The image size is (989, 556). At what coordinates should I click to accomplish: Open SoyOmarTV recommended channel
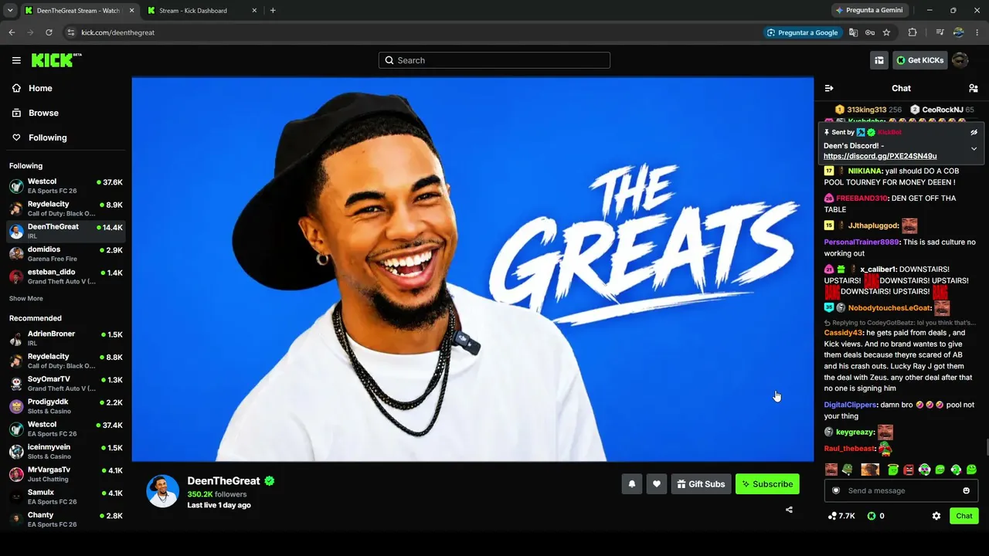click(x=66, y=384)
